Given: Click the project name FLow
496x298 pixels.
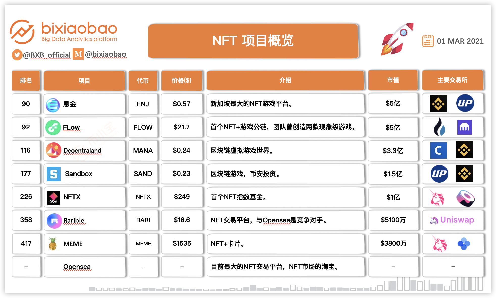Looking at the screenshot, I should click(x=71, y=127).
